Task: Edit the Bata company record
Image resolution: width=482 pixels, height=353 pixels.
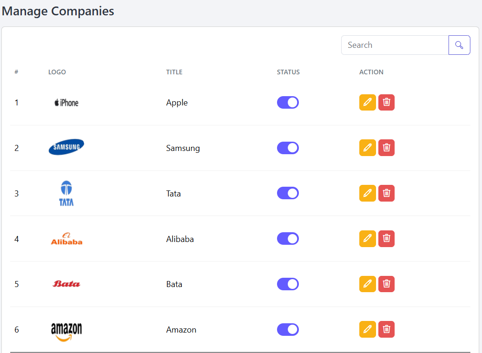Action: (x=367, y=284)
